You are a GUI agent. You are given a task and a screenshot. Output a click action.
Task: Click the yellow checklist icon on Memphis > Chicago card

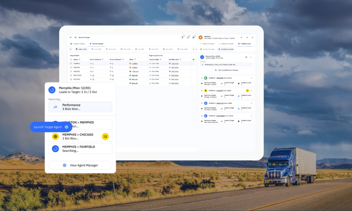105,136
